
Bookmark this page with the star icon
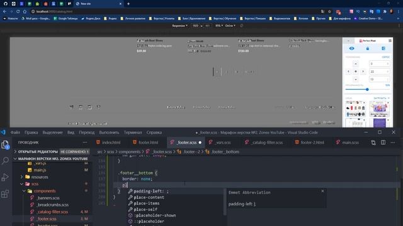pyautogui.click(x=329, y=11)
